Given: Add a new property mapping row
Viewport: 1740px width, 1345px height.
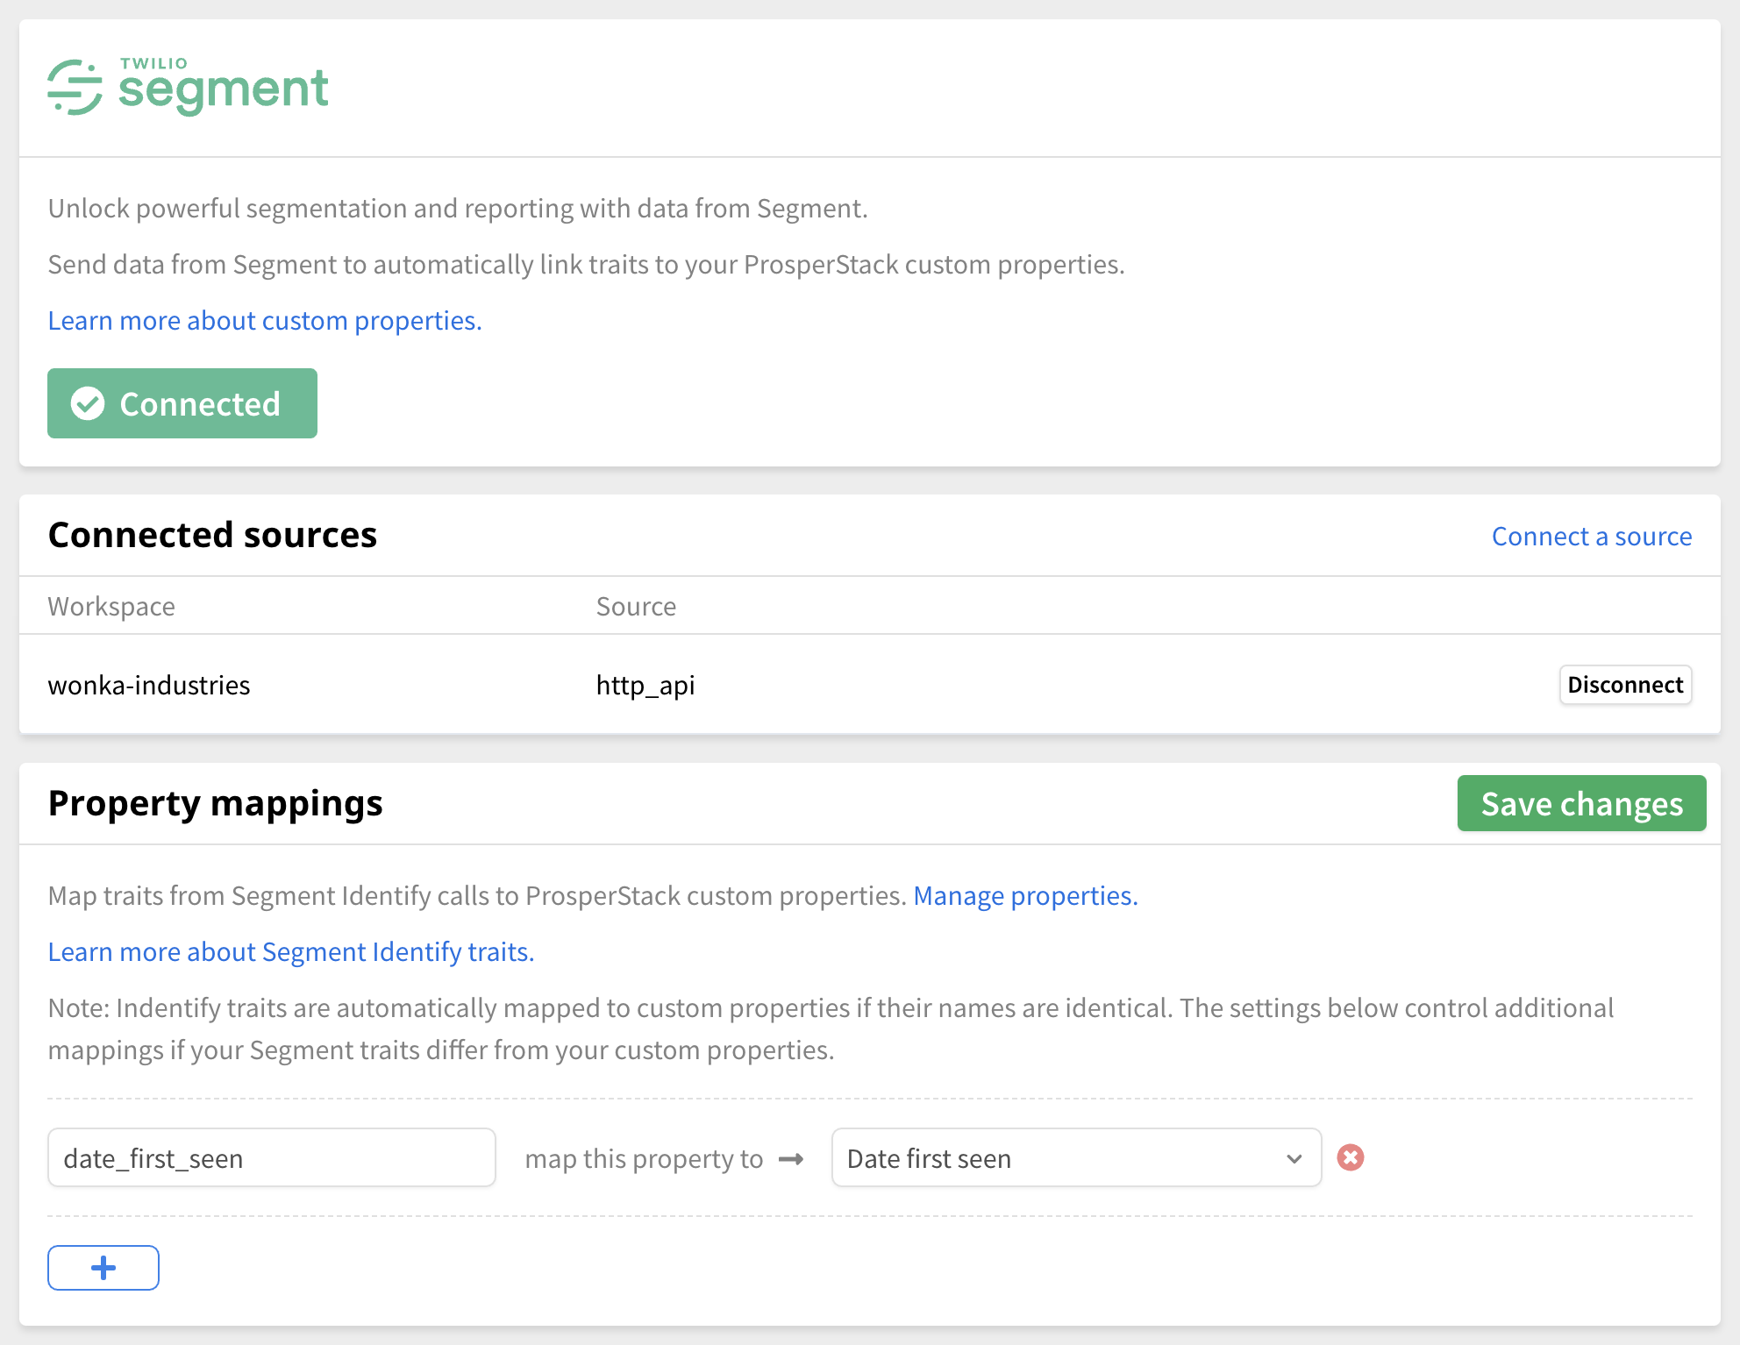Looking at the screenshot, I should pos(103,1268).
